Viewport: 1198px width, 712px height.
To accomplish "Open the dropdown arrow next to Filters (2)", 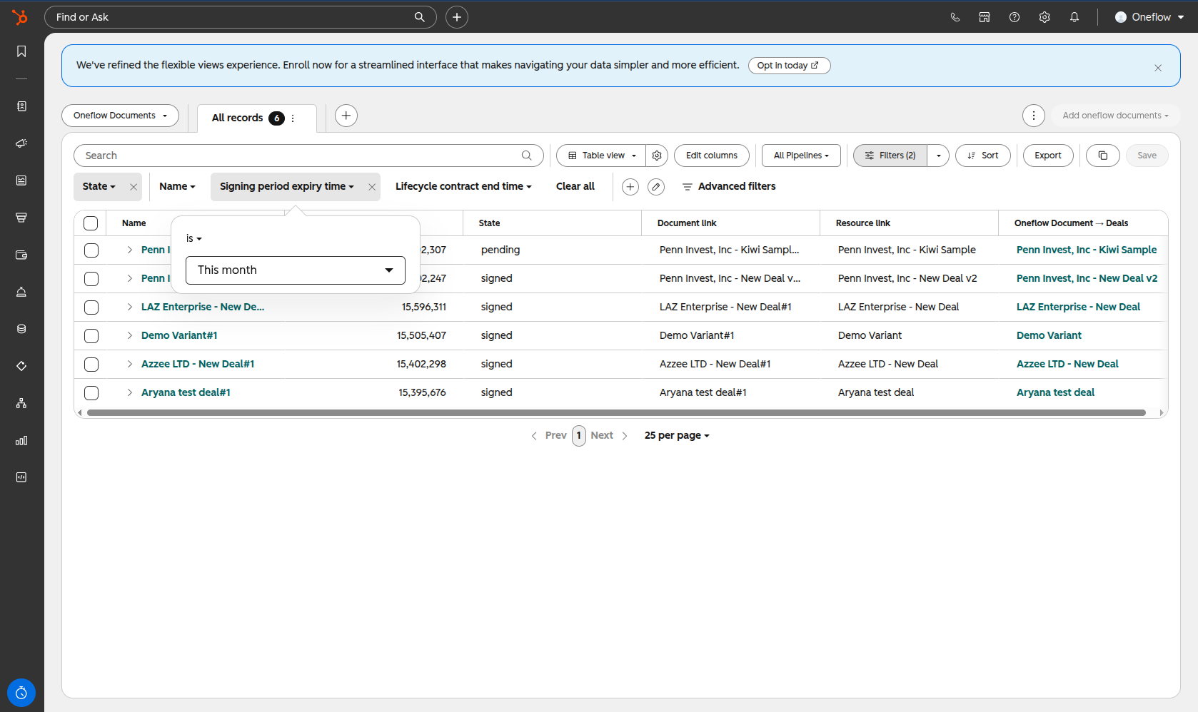I will coord(938,156).
